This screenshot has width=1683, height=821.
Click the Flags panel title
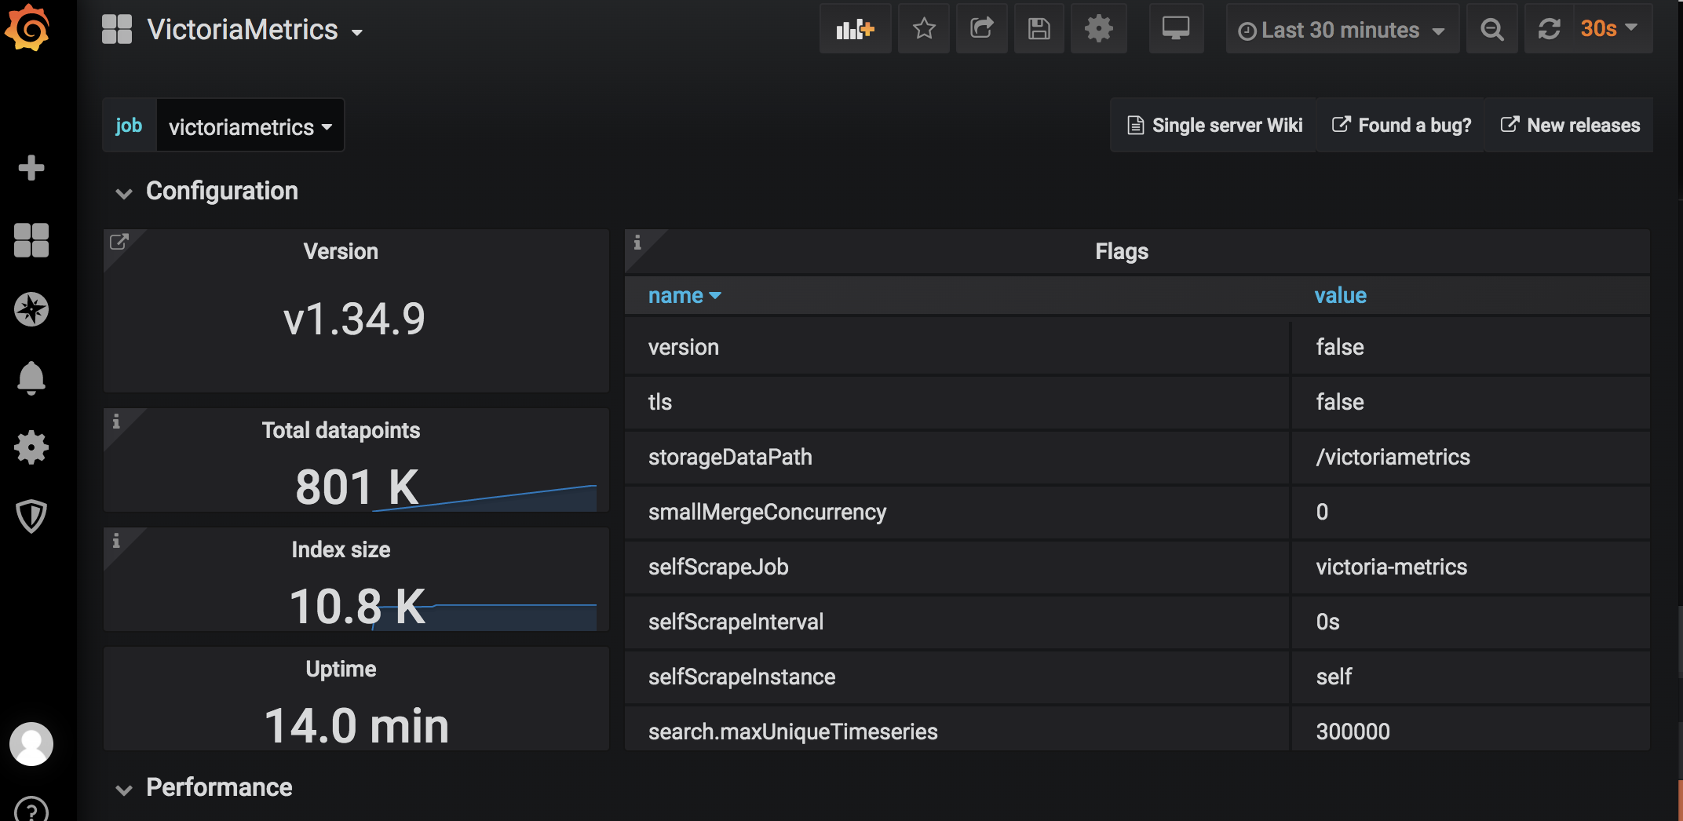[1122, 251]
